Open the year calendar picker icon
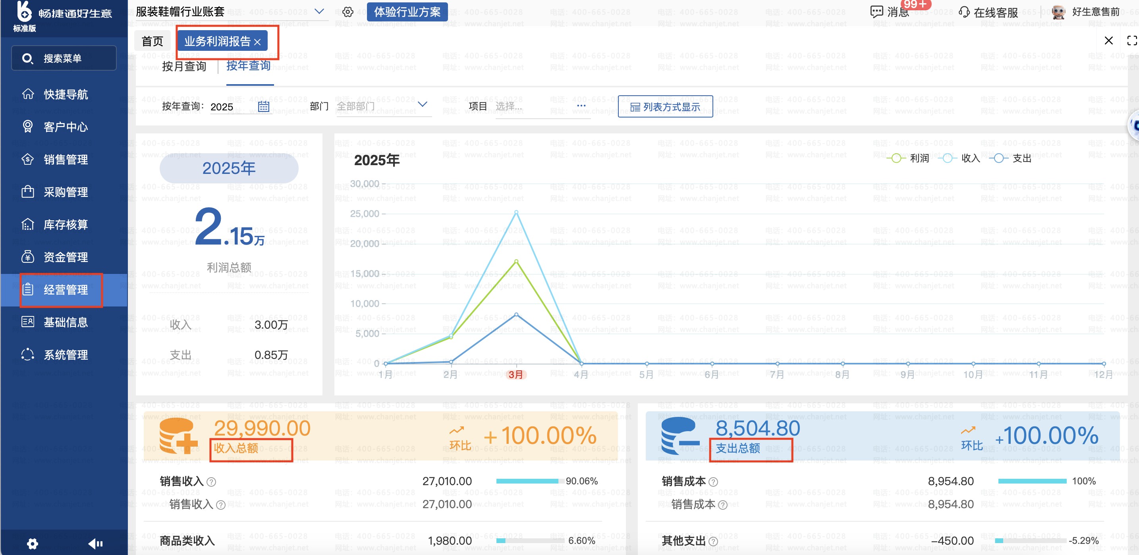Viewport: 1139px width, 555px height. [264, 106]
